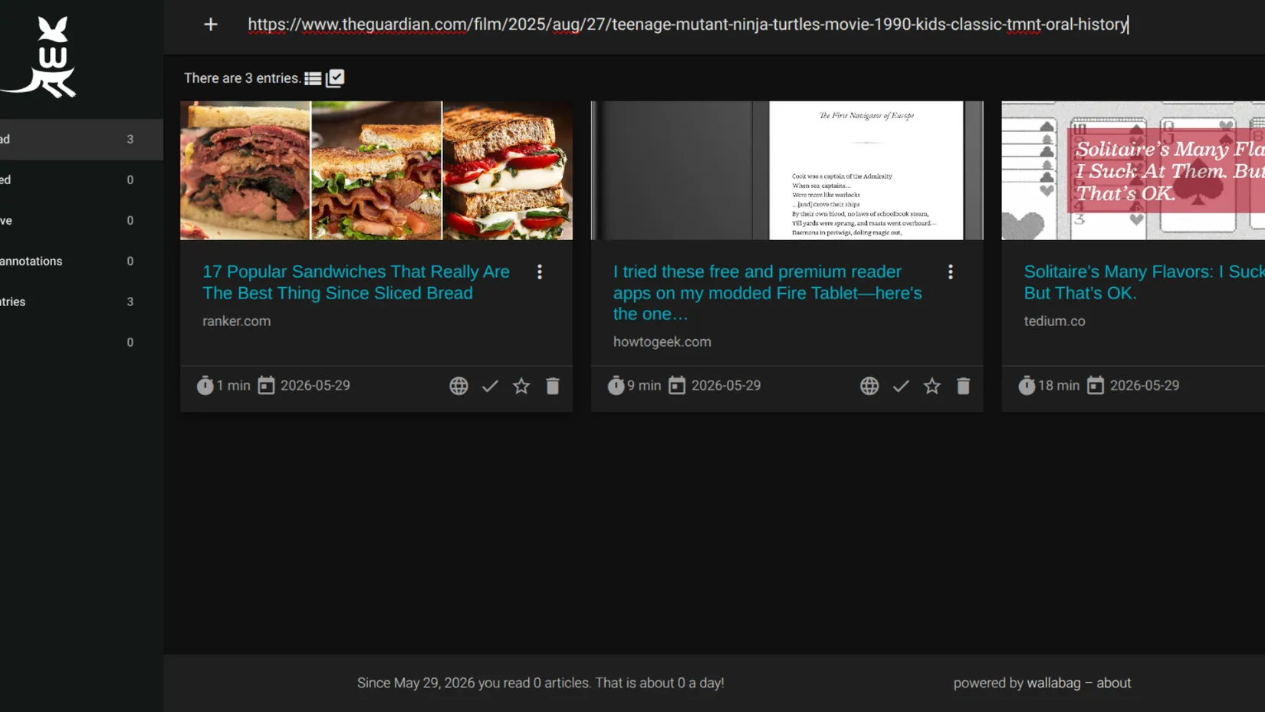Click '9 min' reading time text
The width and height of the screenshot is (1265, 712).
tap(644, 386)
